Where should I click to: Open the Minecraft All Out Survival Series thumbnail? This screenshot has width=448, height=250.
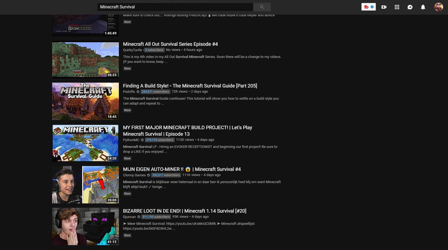[85, 59]
